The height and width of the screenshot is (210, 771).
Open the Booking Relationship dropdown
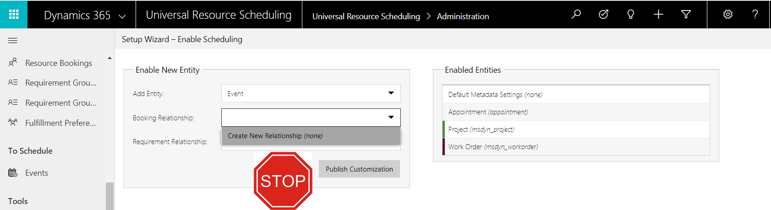point(311,118)
